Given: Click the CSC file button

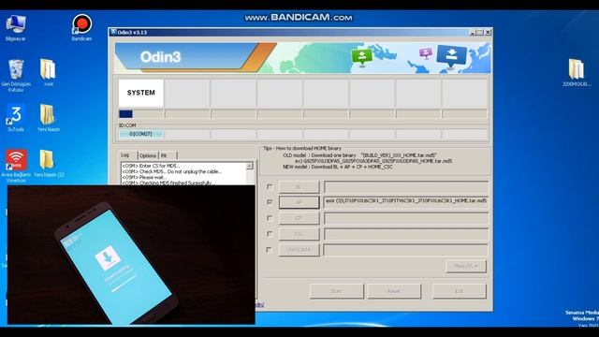Looking at the screenshot, I should (x=299, y=234).
